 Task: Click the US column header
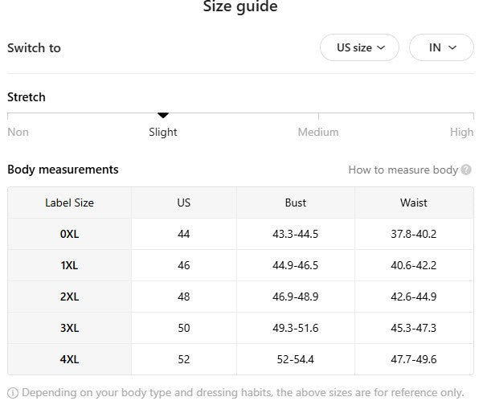click(184, 203)
